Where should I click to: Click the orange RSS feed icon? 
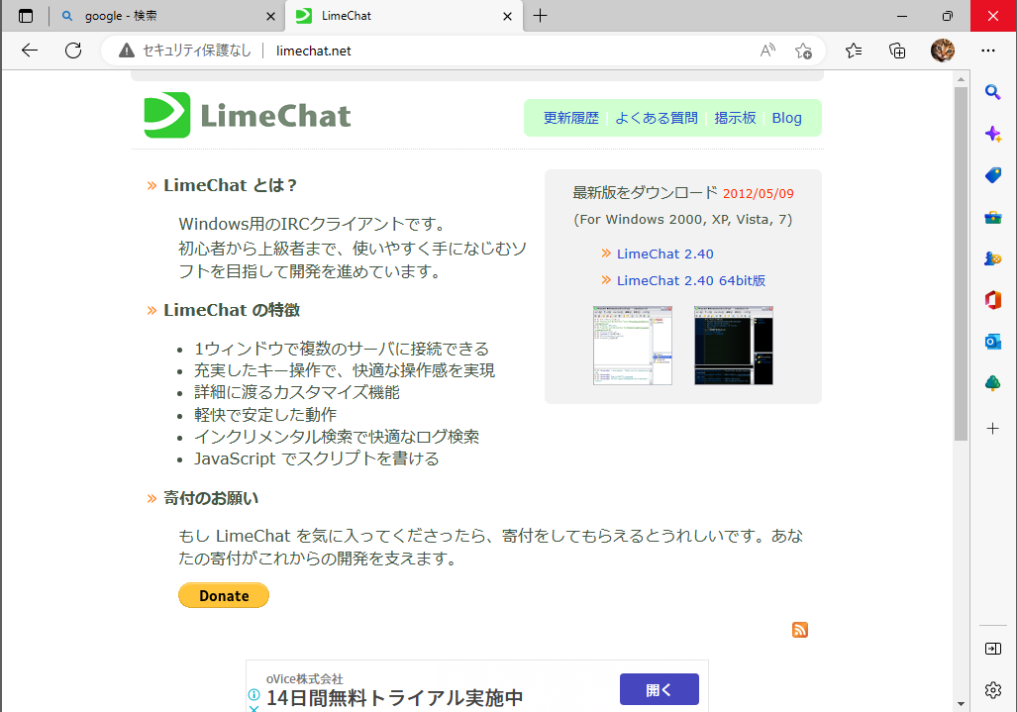pos(799,629)
